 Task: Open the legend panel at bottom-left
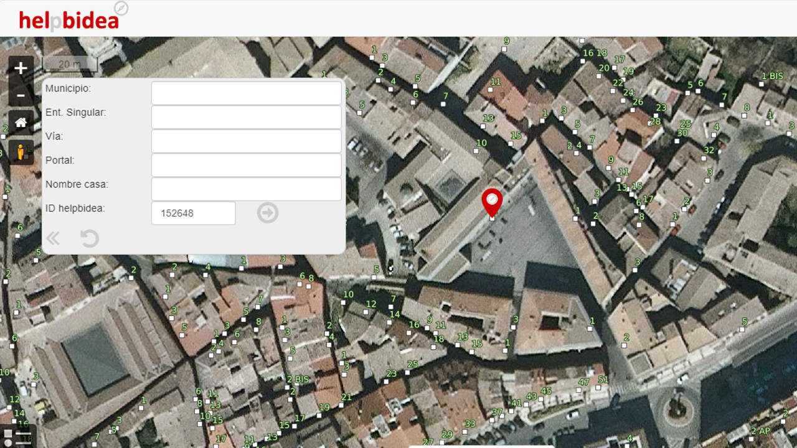(17, 436)
